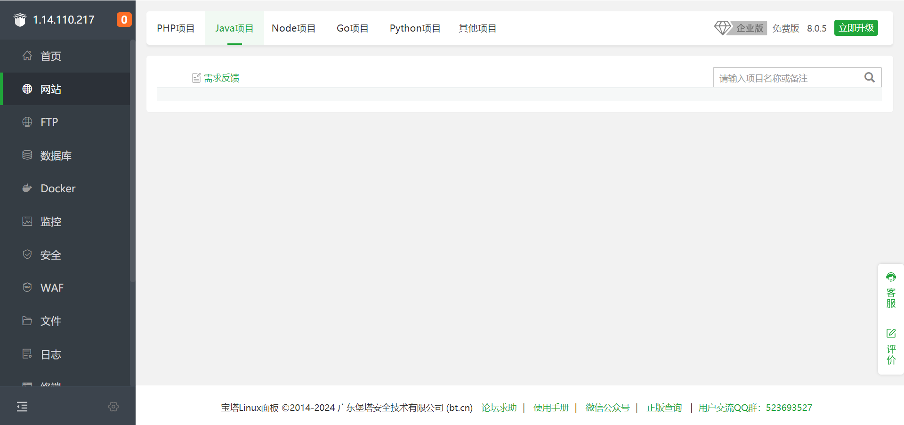
Task: Click the database icon beside 数据库
Action: [27, 155]
